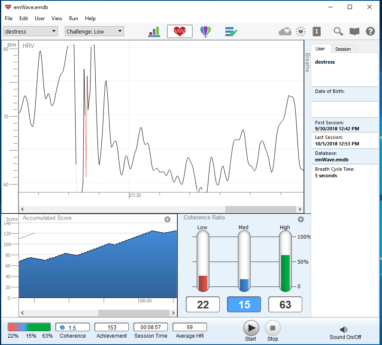Viewport: 382px width, 345px height.
Task: Open the Help menu
Action: pyautogui.click(x=90, y=18)
